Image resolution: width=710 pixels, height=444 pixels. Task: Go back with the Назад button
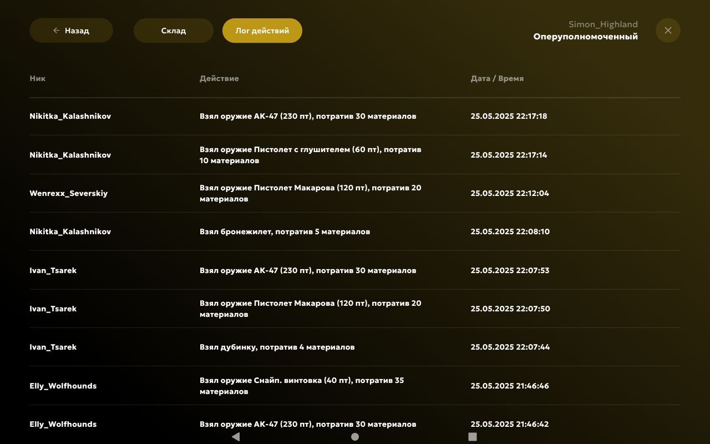(71, 31)
